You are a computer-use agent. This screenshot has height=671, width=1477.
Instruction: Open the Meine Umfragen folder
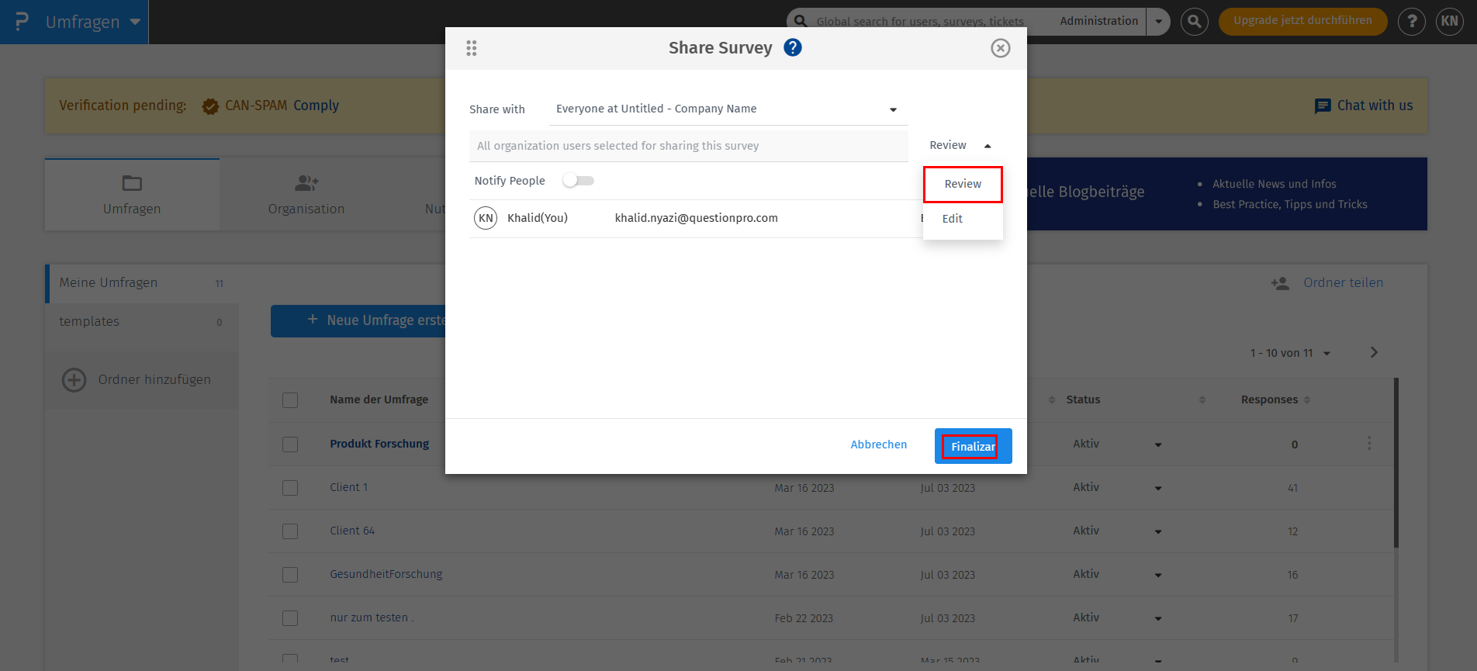point(142,283)
